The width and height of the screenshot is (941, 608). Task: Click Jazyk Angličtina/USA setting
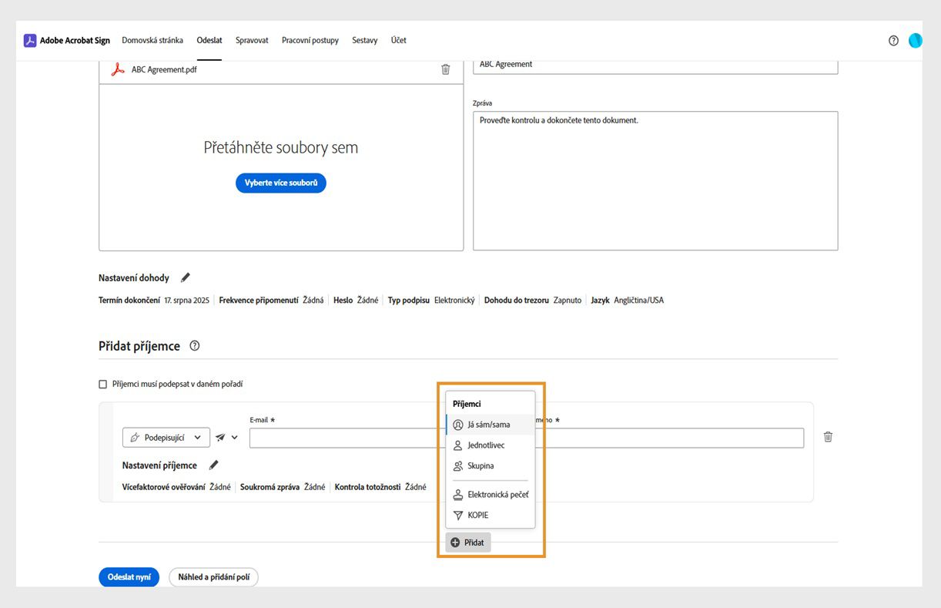(x=628, y=301)
